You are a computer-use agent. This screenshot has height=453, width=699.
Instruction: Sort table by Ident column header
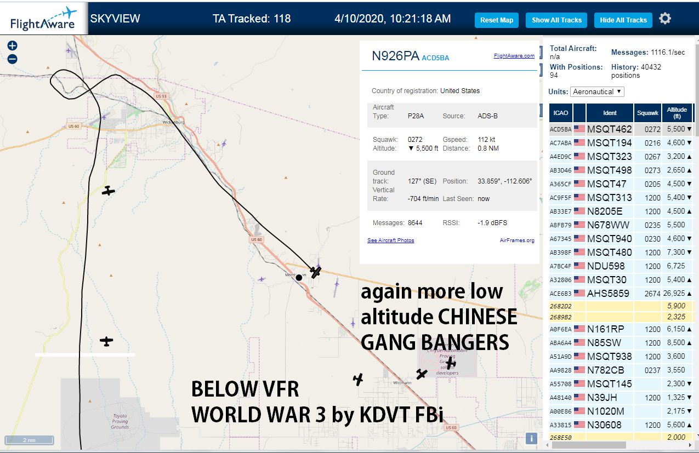coord(610,113)
